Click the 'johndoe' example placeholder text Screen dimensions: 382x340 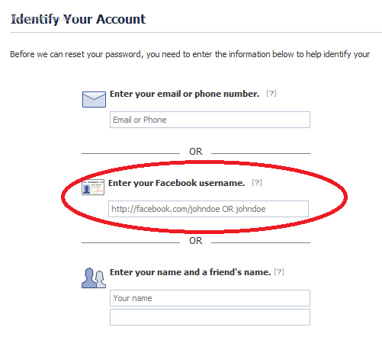(251, 209)
